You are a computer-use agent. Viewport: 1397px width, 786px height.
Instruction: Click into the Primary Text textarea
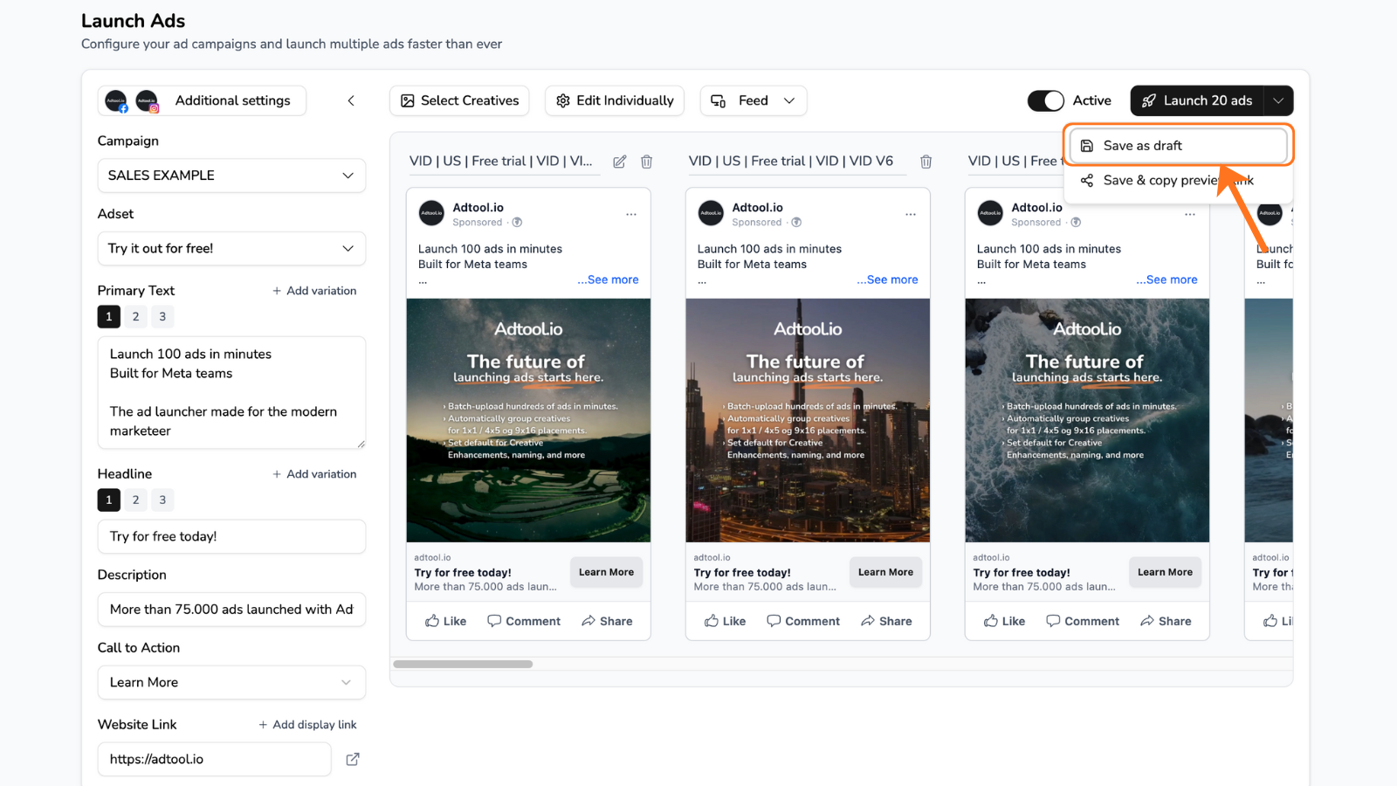click(x=231, y=393)
